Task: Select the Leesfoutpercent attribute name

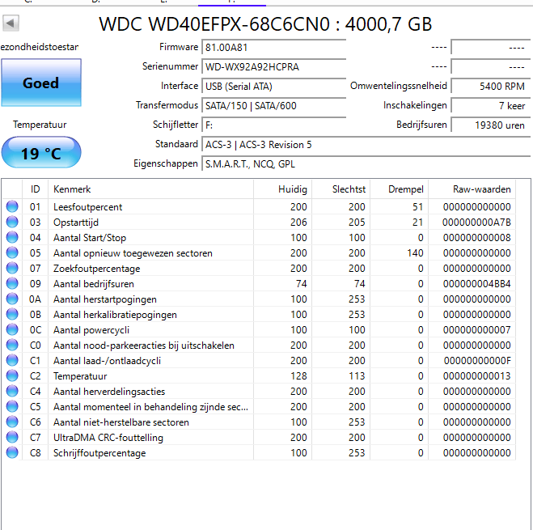Action: click(x=87, y=207)
